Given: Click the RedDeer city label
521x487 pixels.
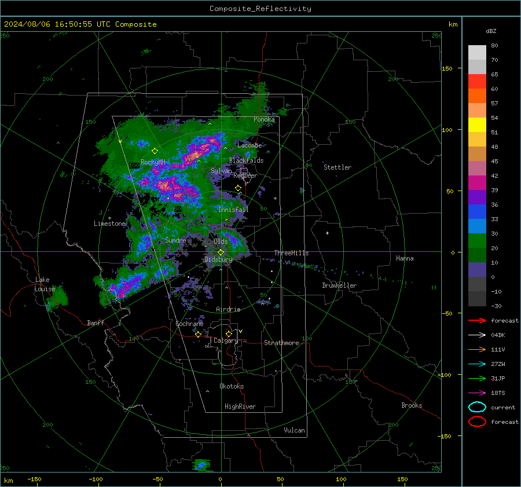Looking at the screenshot, I should pos(245,175).
